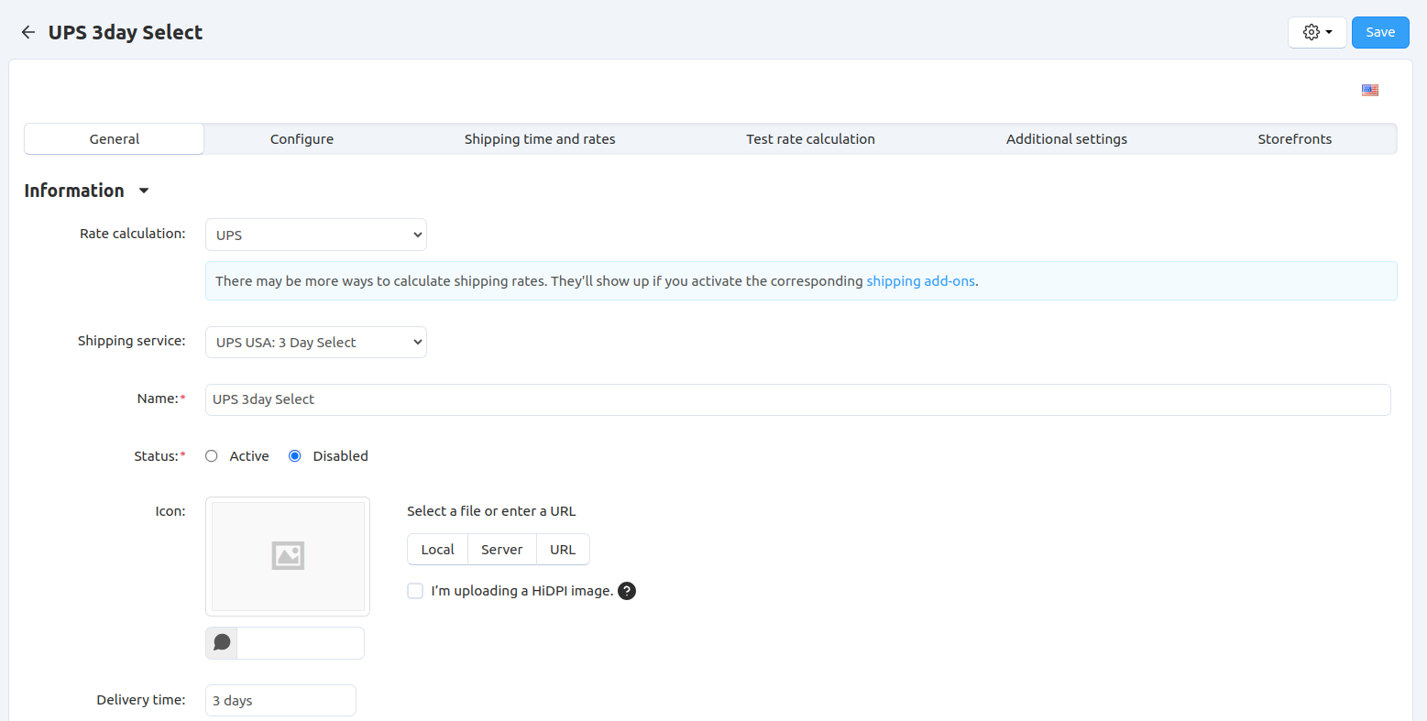Click the "Shipping service:" label

coord(132,341)
